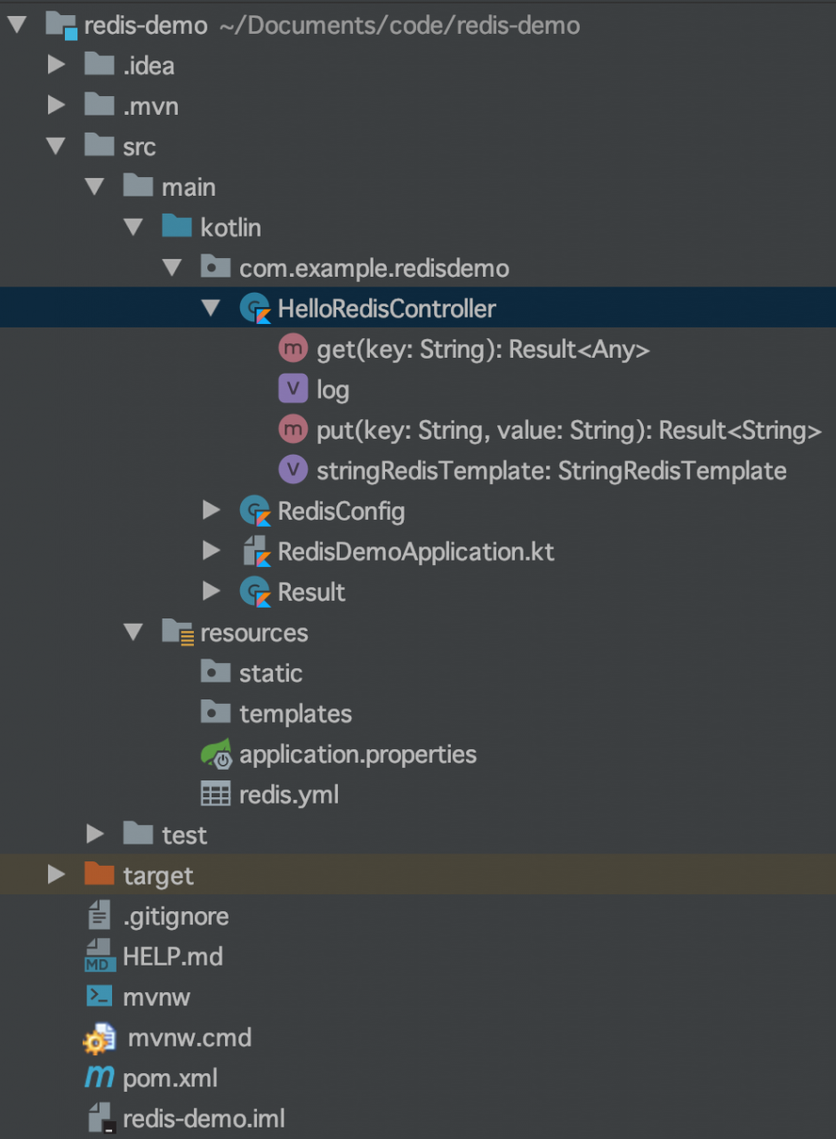The height and width of the screenshot is (1139, 836).
Task: Select the log property entry
Action: click(x=333, y=391)
